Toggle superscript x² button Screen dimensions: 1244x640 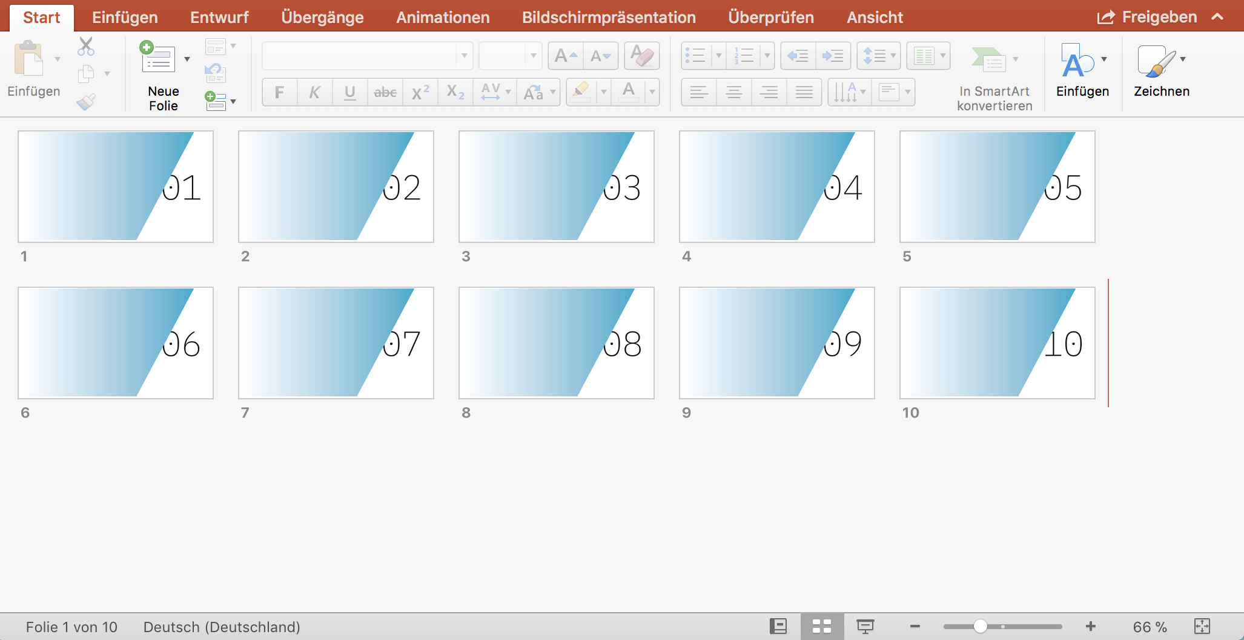(420, 93)
